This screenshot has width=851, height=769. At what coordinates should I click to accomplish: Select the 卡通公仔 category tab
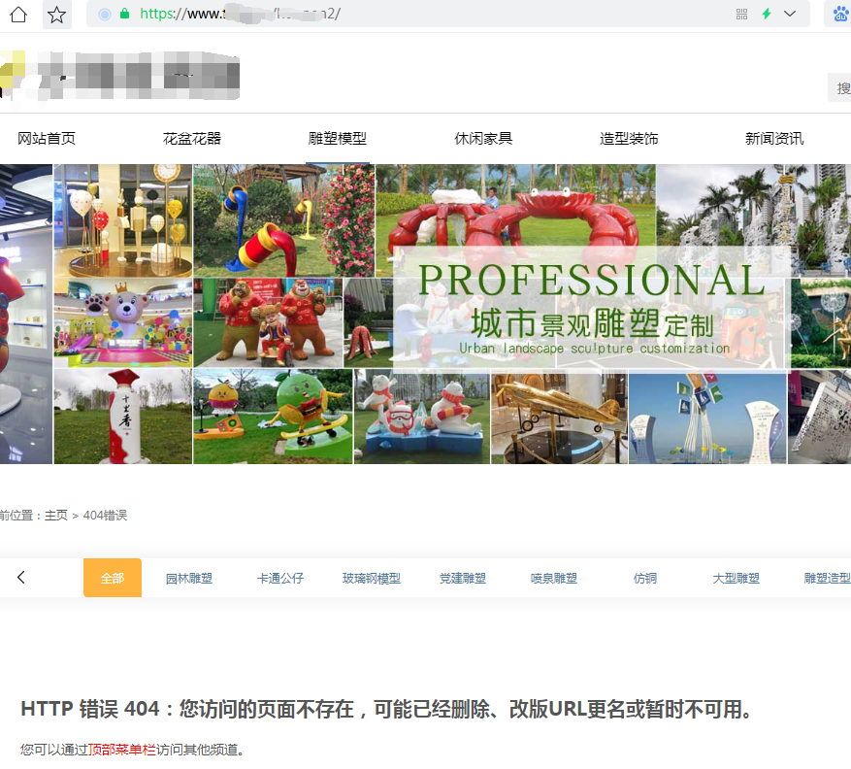point(280,579)
